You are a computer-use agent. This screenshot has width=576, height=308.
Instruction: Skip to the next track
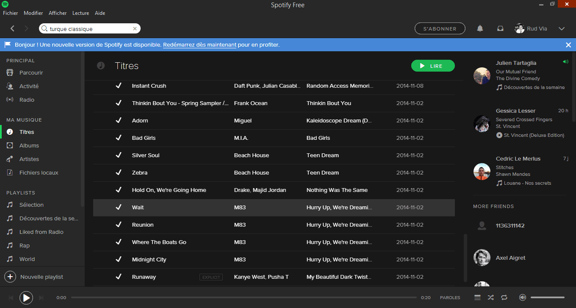pyautogui.click(x=41, y=298)
